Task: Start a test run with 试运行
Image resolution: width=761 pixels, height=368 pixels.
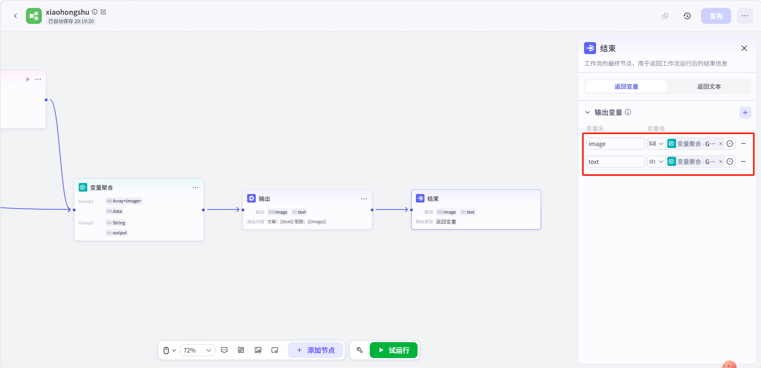Action: click(x=394, y=350)
